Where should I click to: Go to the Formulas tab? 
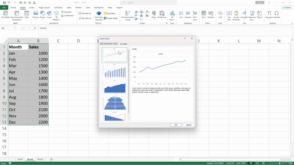[58, 8]
